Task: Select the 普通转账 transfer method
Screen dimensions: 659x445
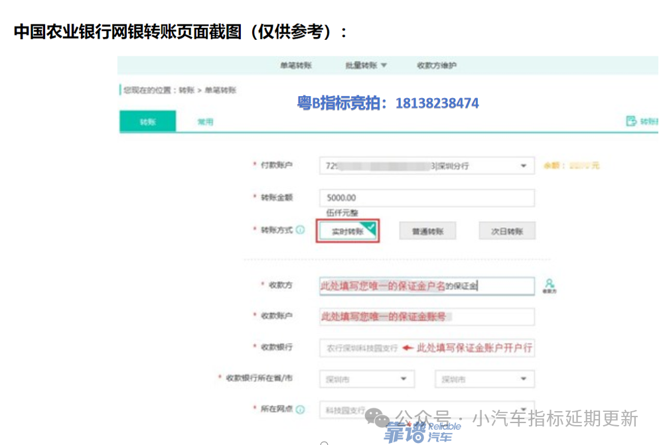Action: (427, 231)
